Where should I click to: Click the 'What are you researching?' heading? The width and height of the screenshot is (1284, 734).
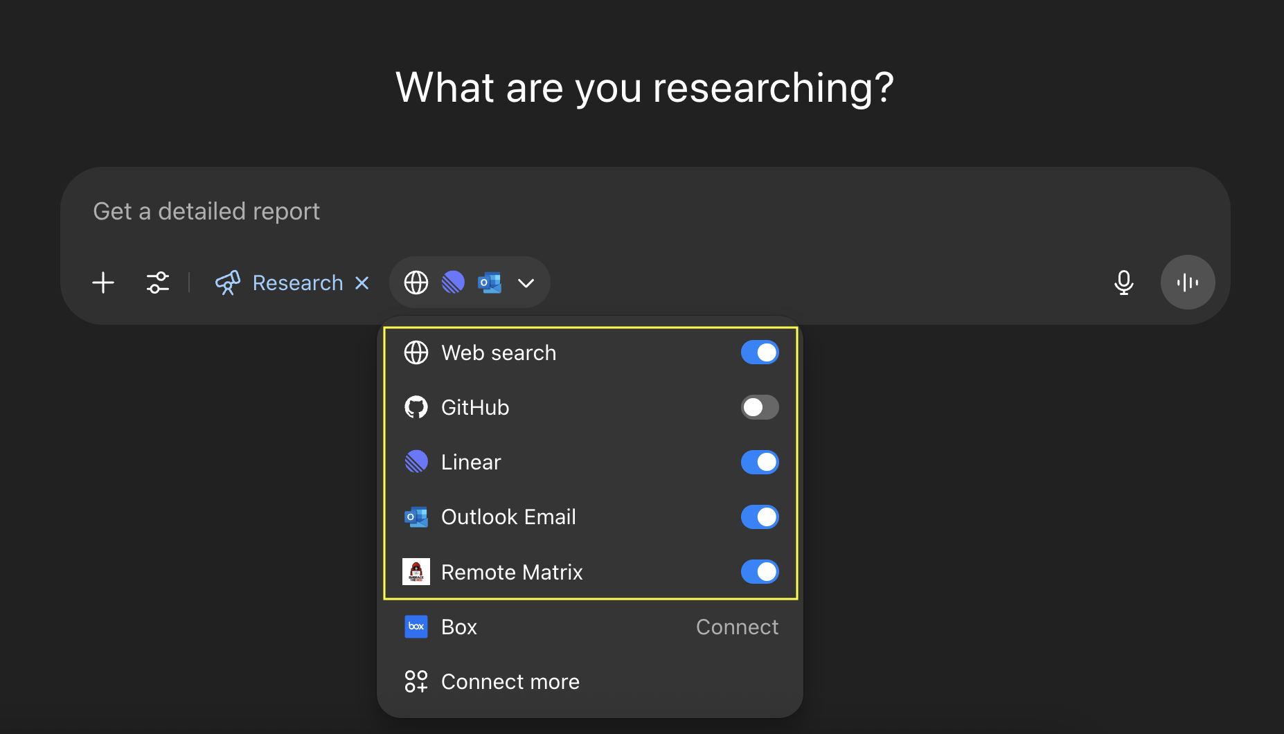[x=645, y=88]
